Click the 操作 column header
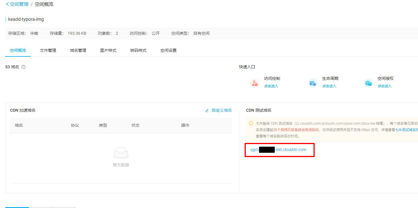The width and height of the screenshot is (418, 208). tap(185, 125)
